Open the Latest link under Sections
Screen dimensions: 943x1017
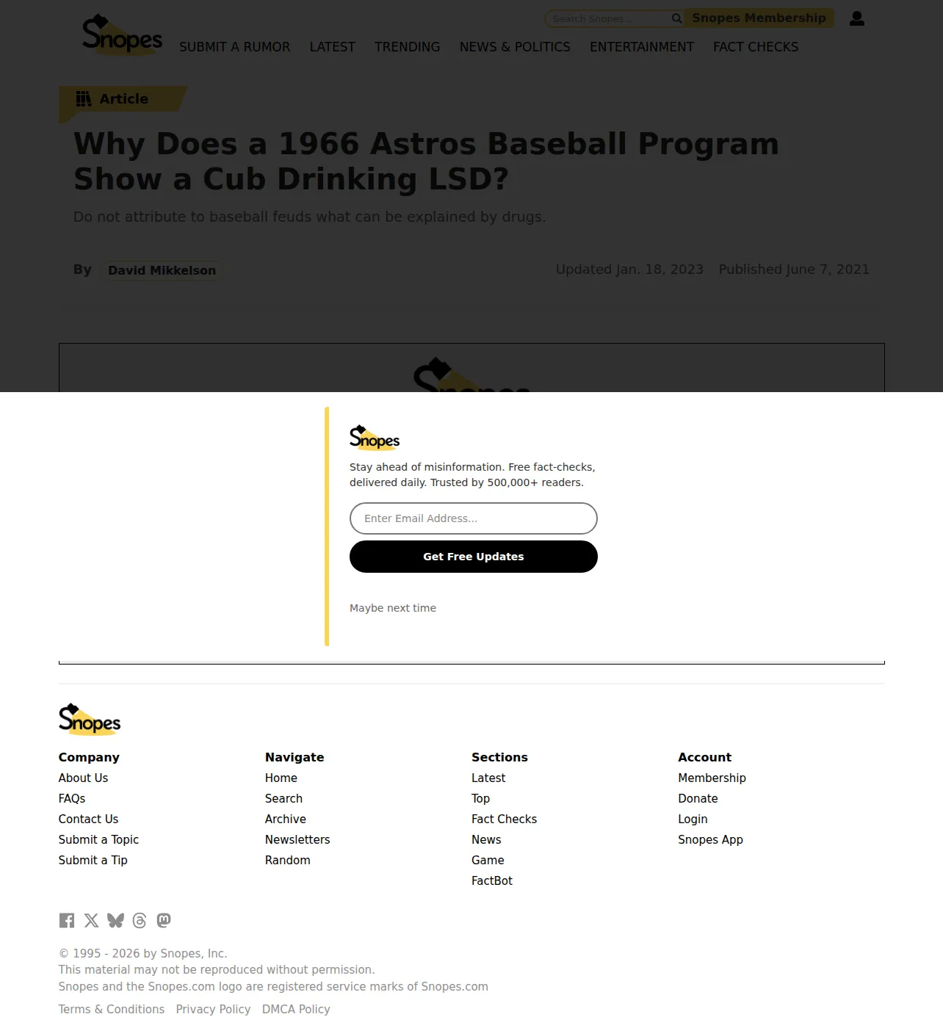[x=488, y=778]
